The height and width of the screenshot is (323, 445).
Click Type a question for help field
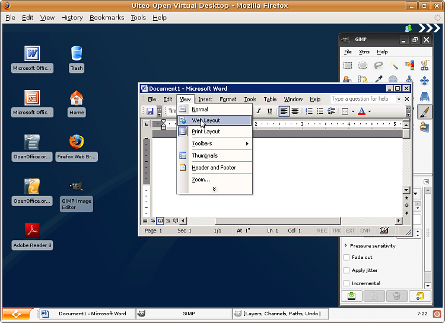tap(363, 99)
